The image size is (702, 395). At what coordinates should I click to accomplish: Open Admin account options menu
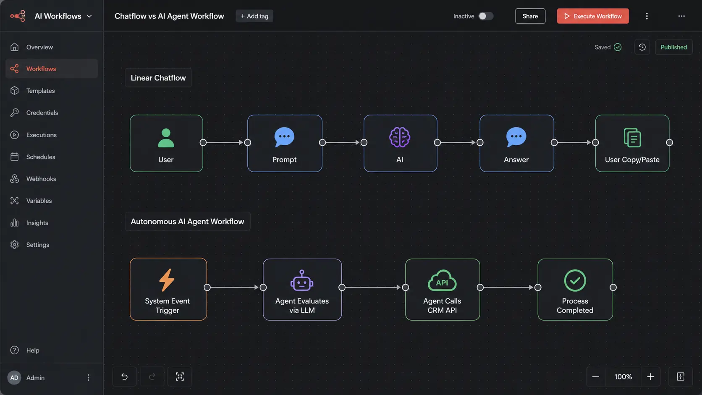88,378
